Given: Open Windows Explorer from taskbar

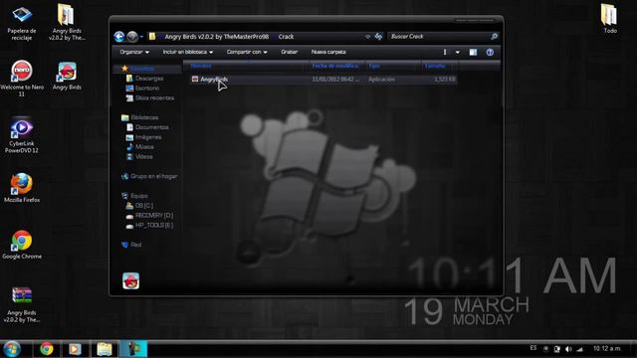Looking at the screenshot, I should 104,349.
